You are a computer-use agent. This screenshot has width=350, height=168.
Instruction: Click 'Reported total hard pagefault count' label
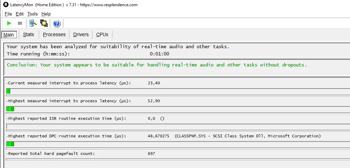(51, 154)
